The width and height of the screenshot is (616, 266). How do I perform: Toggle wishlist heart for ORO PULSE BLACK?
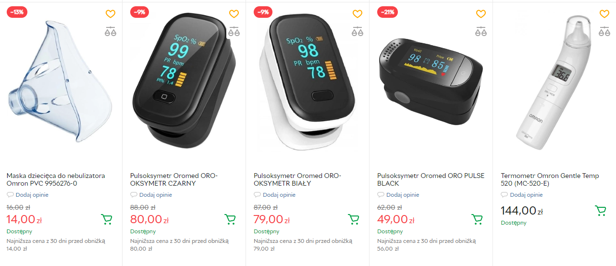(481, 14)
